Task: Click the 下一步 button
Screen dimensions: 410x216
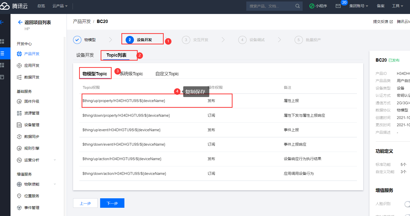Action: [112, 203]
